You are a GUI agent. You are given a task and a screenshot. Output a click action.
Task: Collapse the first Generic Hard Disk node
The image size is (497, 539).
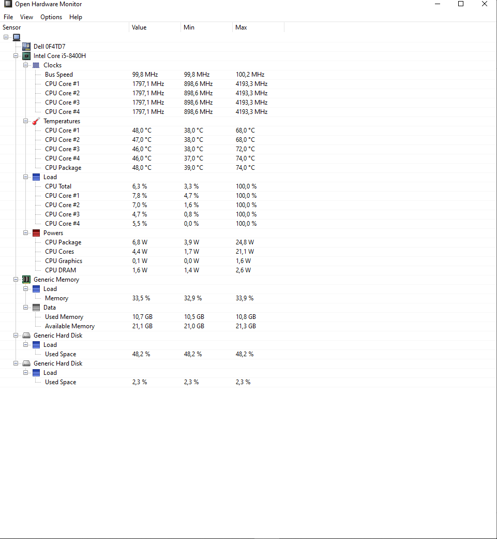pos(16,335)
